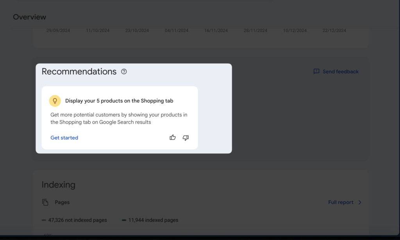Select the Indexing section heading
This screenshot has height=240, width=400.
point(59,185)
